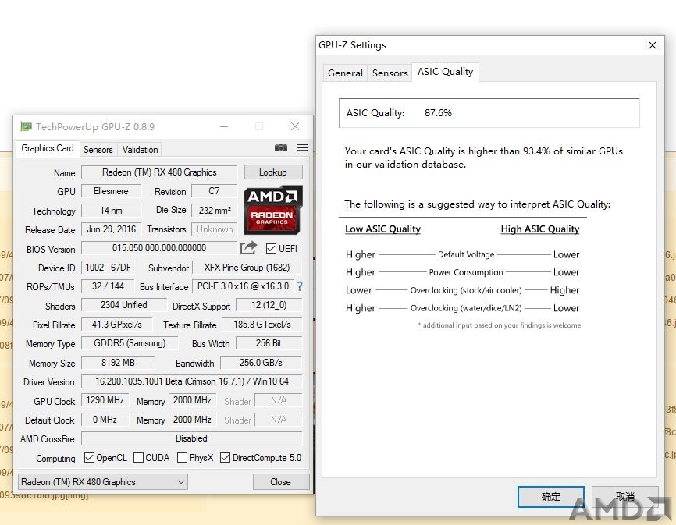The height and width of the screenshot is (525, 676).
Task: Click the Die Size value 232 mm²
Action: [x=214, y=210]
